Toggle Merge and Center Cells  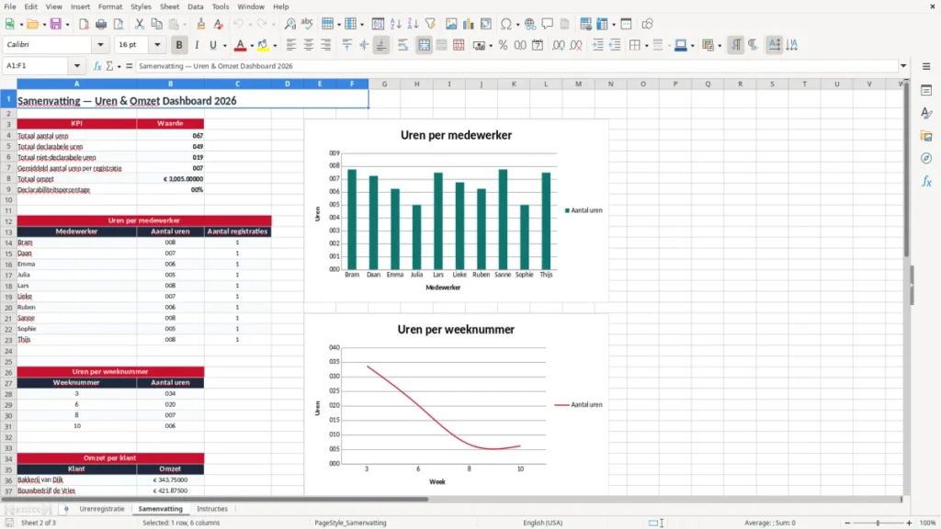point(424,45)
